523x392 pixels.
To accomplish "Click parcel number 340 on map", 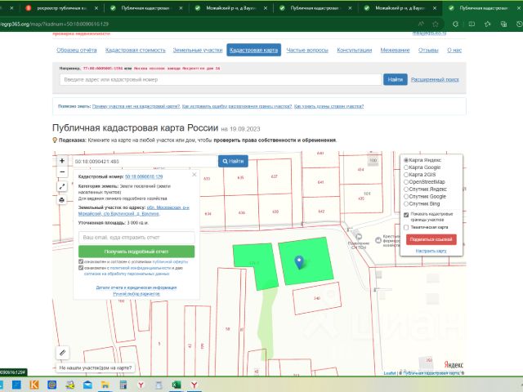I will pos(316,298).
